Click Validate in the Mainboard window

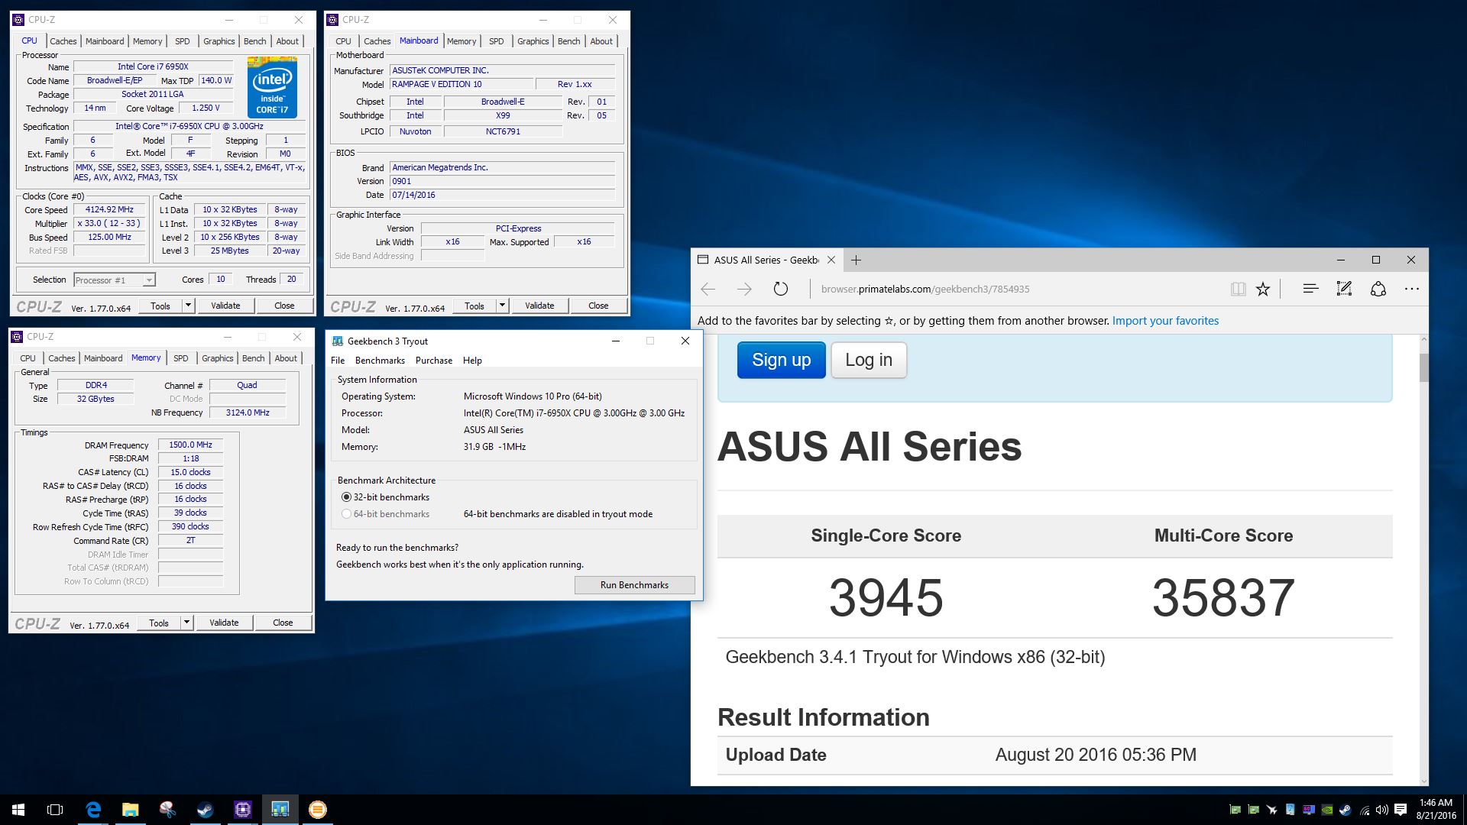[539, 306]
